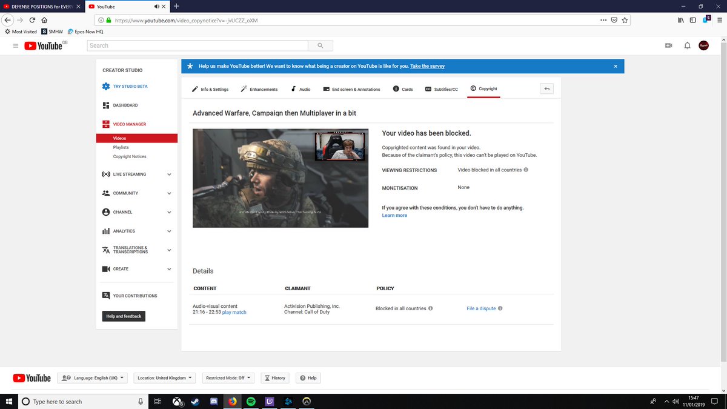
Task: Click the footer Help button
Action: (308, 377)
